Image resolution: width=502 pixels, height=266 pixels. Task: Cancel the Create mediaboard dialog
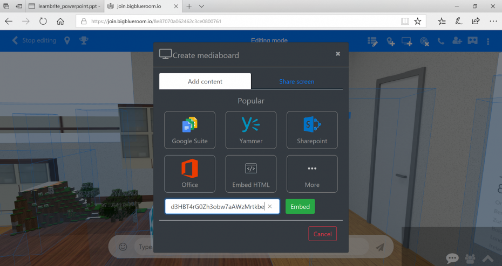click(322, 234)
